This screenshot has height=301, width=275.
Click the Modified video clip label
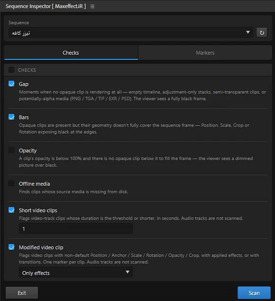(x=41, y=247)
